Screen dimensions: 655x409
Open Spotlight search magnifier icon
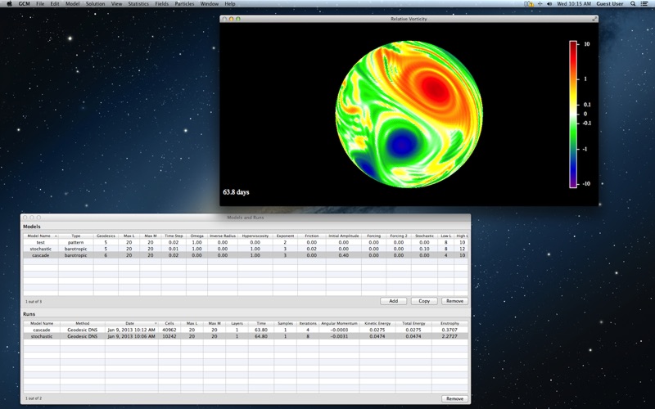[633, 4]
